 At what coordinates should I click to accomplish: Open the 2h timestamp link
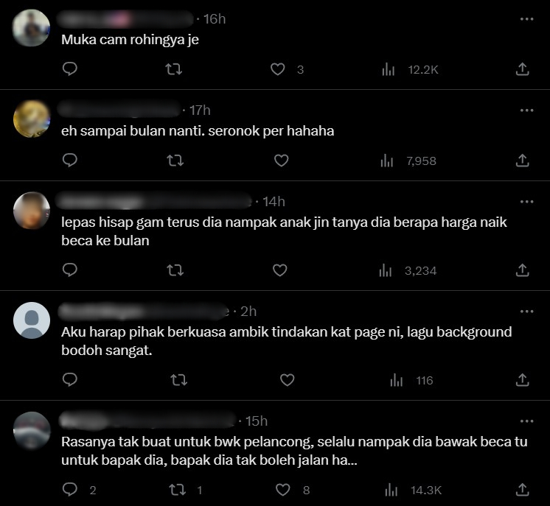click(x=248, y=311)
